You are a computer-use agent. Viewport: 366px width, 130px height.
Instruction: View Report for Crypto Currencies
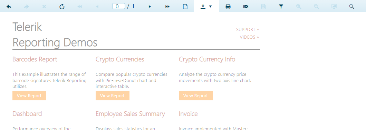coord(113,96)
